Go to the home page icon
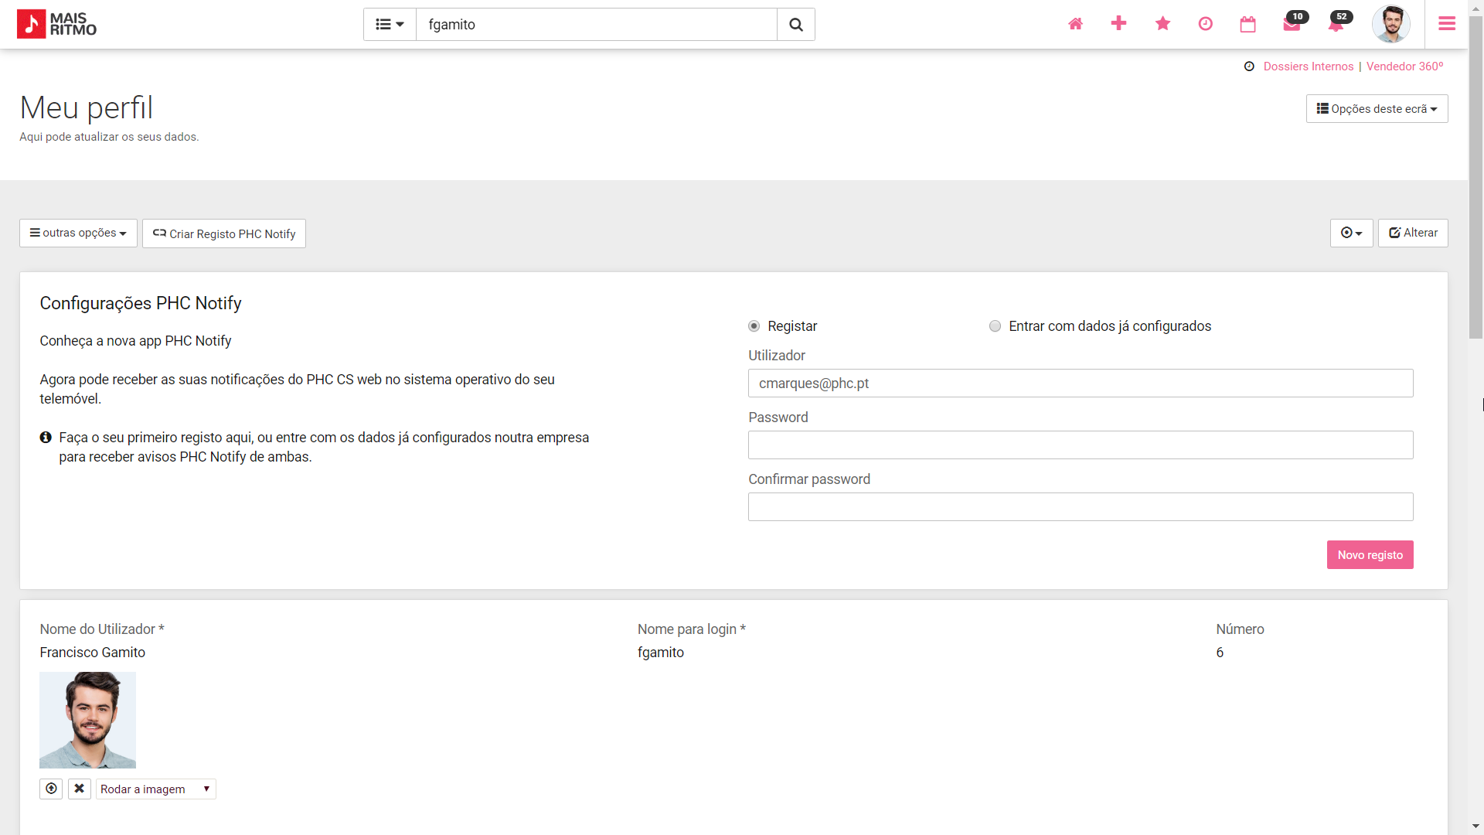 point(1075,24)
